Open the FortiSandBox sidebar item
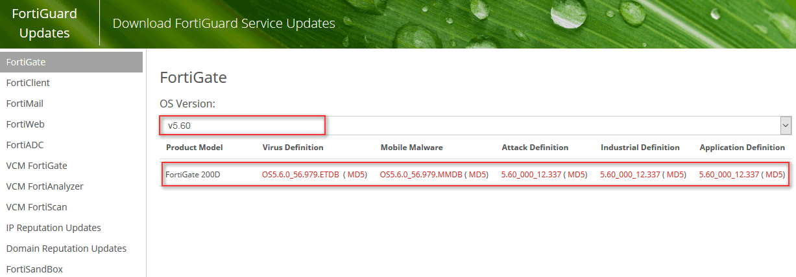796x277 pixels. click(34, 269)
